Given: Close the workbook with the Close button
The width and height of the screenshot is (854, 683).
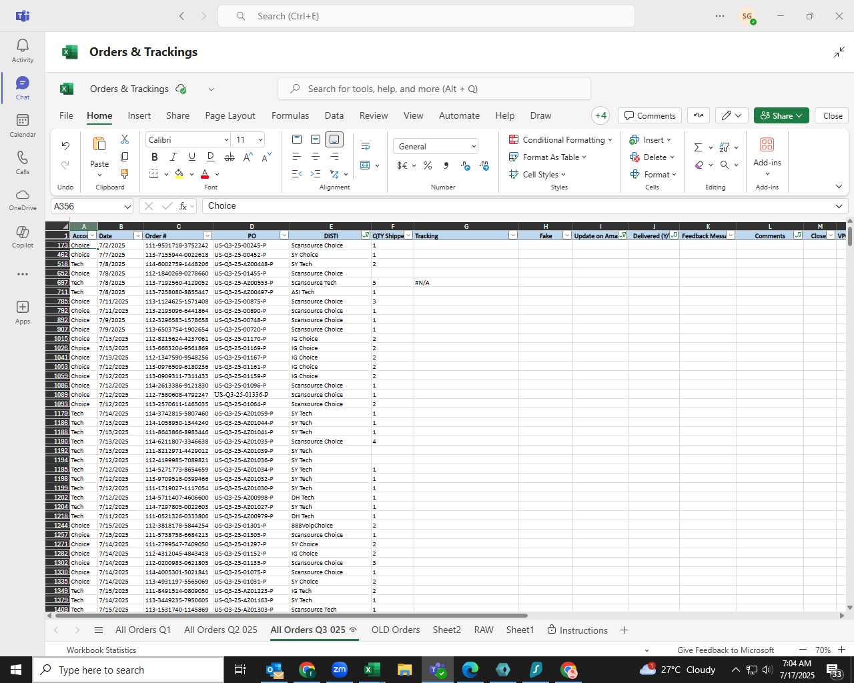Looking at the screenshot, I should point(833,115).
